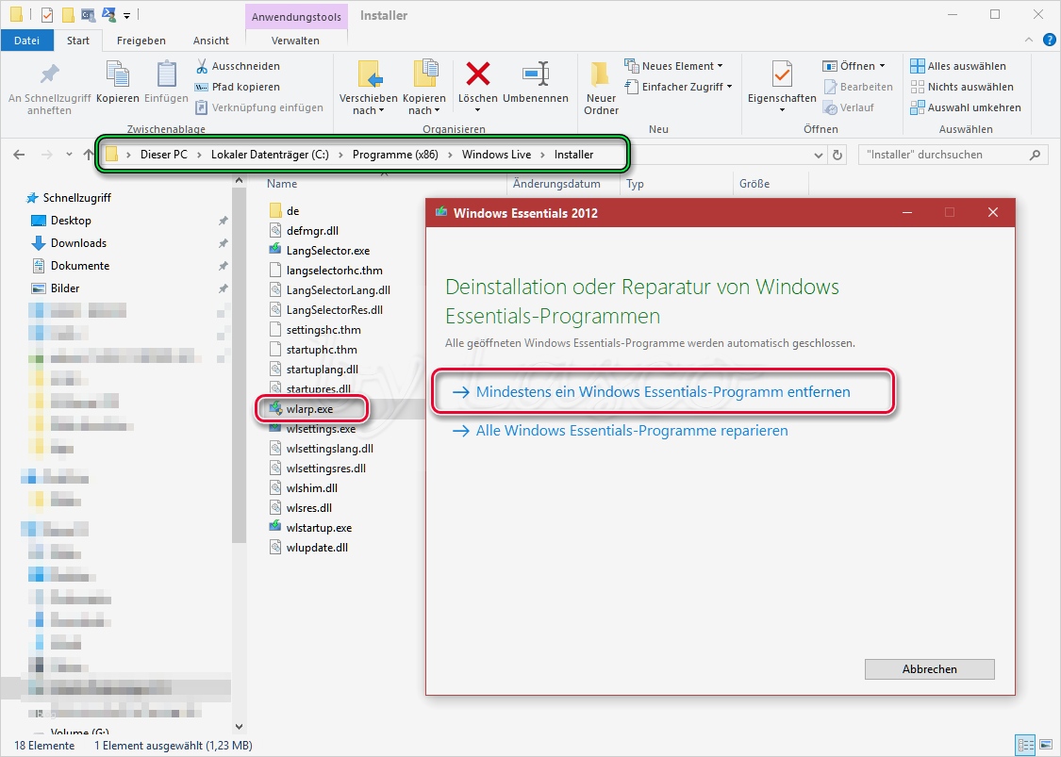This screenshot has width=1061, height=757.
Task: Click Bearbeiten in the ribbon
Action: [858, 87]
